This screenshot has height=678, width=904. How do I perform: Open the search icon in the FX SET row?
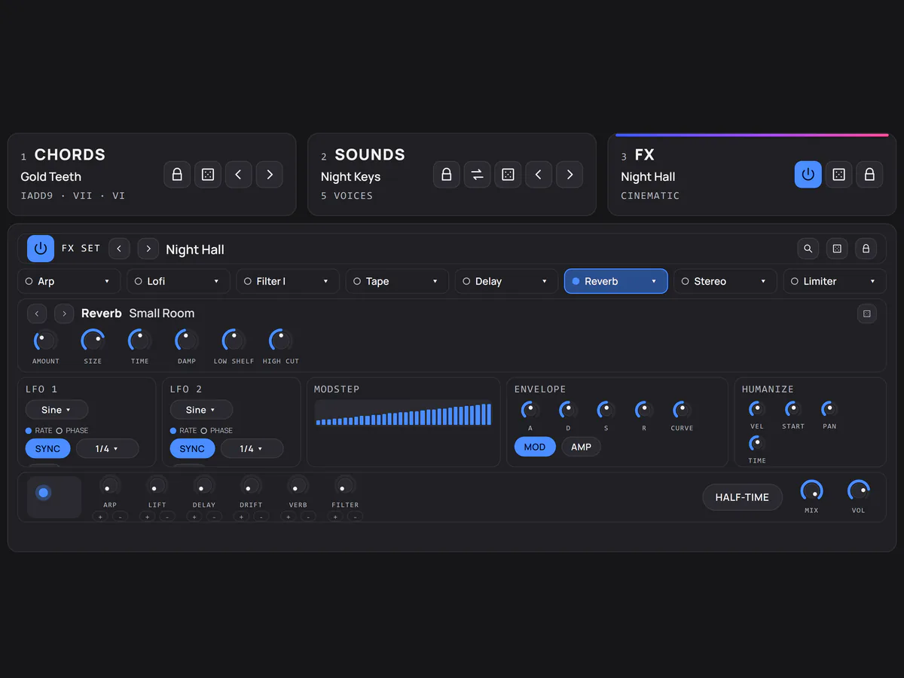pyautogui.click(x=808, y=249)
